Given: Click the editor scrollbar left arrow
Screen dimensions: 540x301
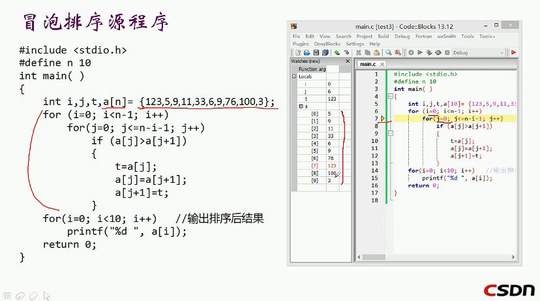Looking at the screenshot, I should pyautogui.click(x=359, y=257).
